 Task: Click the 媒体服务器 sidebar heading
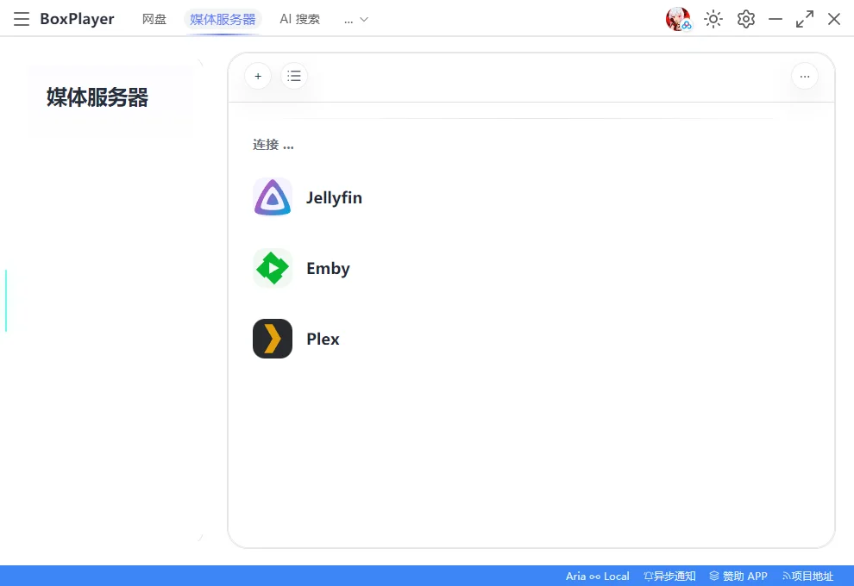pyautogui.click(x=97, y=97)
